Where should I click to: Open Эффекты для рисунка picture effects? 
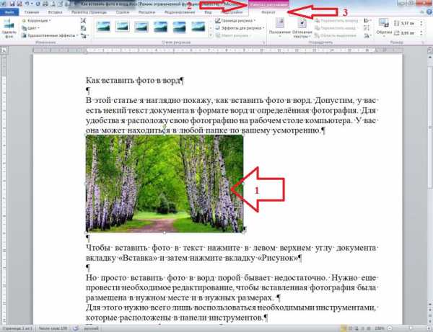tap(237, 29)
